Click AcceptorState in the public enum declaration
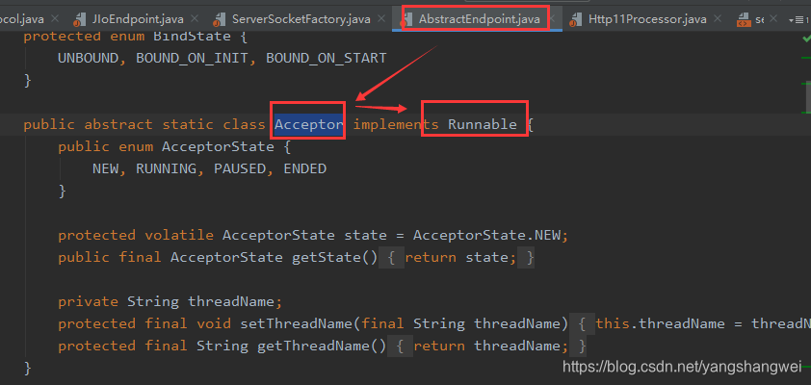 point(218,146)
